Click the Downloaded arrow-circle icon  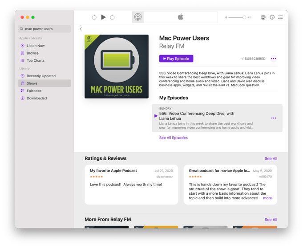coord(23,98)
